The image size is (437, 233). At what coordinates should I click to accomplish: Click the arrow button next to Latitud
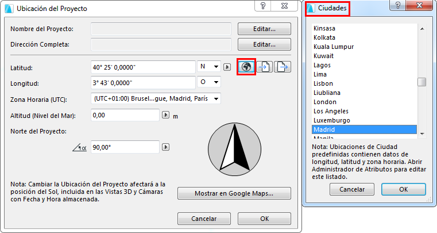pos(227,67)
